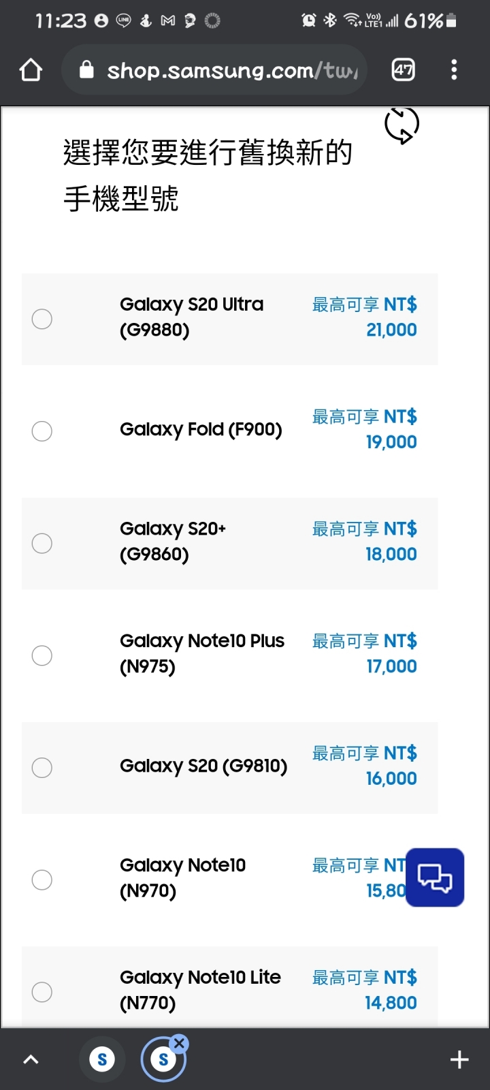Choose Galaxy Note10 Plus (N975) radio option

[x=42, y=655]
